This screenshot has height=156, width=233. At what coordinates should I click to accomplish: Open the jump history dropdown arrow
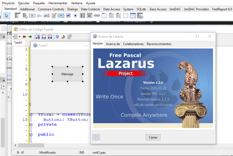click(20, 37)
